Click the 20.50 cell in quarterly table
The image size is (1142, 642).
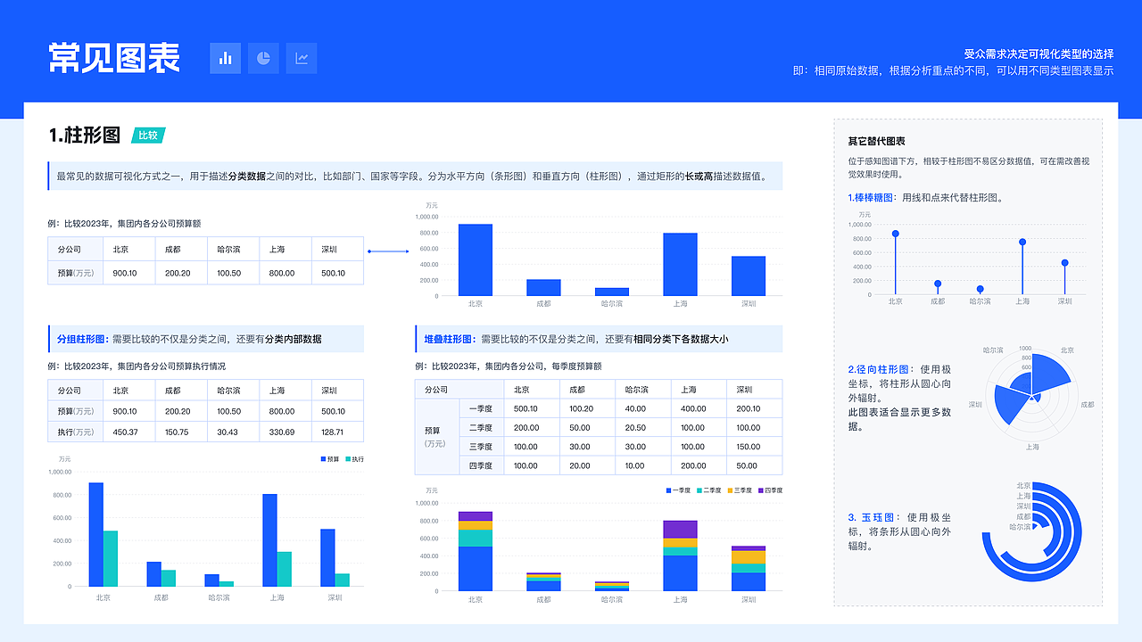[x=643, y=428]
